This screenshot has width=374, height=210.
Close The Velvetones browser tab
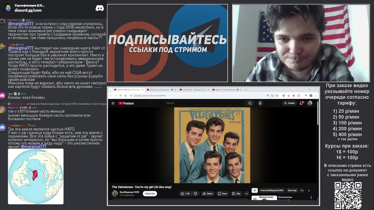(x=143, y=90)
